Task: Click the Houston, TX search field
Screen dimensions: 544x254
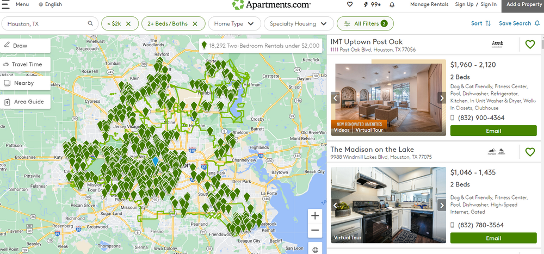Action: pos(46,24)
